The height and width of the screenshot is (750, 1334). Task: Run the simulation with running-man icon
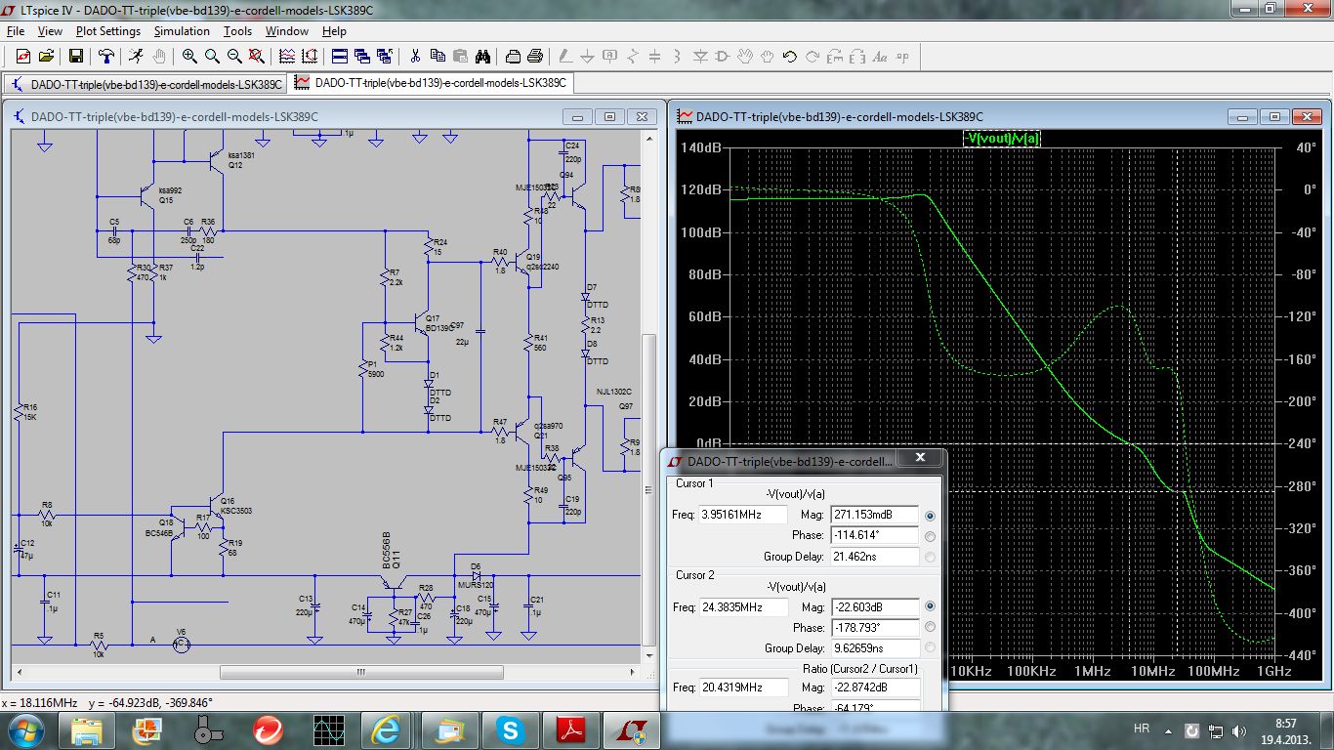tap(135, 57)
